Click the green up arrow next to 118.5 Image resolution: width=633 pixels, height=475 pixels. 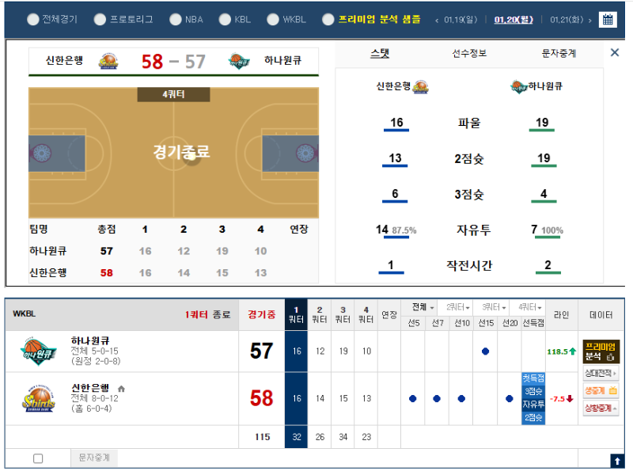[x=572, y=351]
